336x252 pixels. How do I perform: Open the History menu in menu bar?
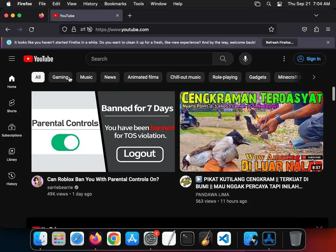pyautogui.click(x=91, y=4)
